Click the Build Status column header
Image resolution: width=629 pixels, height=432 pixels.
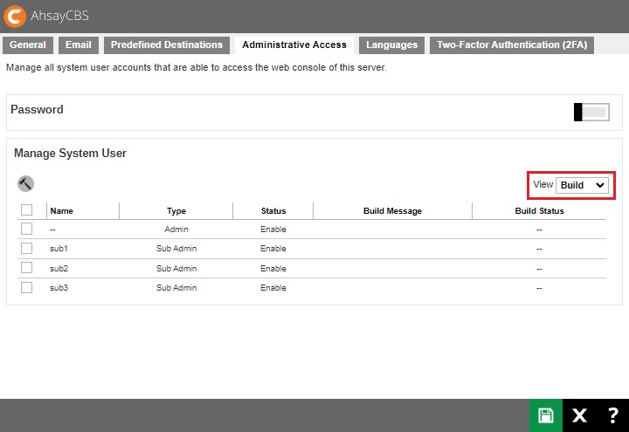point(539,211)
